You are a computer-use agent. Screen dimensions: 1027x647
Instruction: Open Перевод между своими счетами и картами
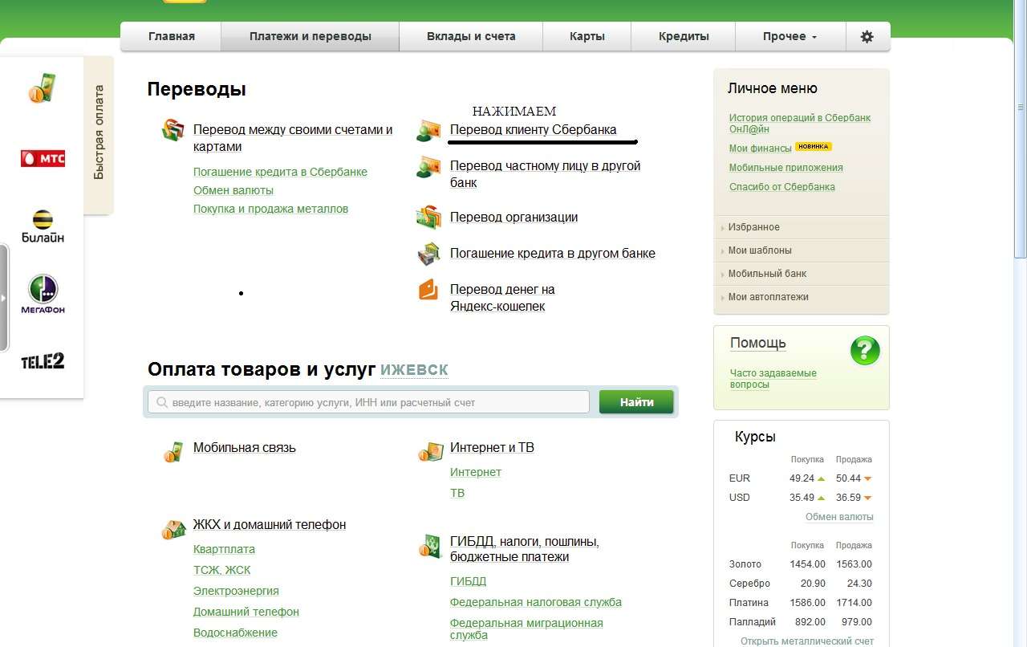click(x=293, y=138)
